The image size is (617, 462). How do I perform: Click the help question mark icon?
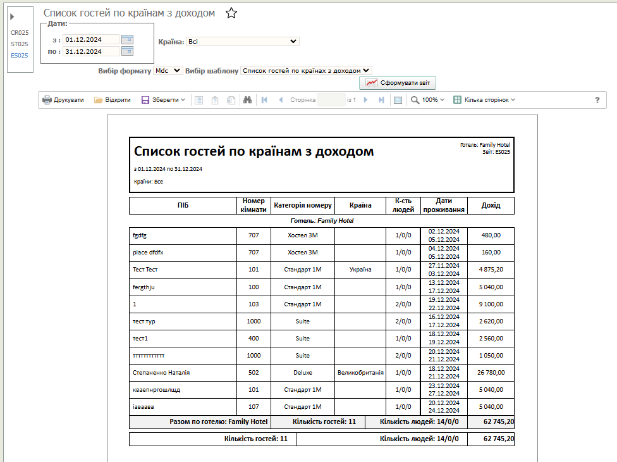pos(597,100)
